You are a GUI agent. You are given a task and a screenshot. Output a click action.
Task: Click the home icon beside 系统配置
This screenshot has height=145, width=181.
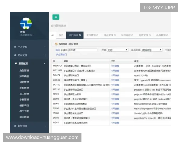click(x=16, y=63)
